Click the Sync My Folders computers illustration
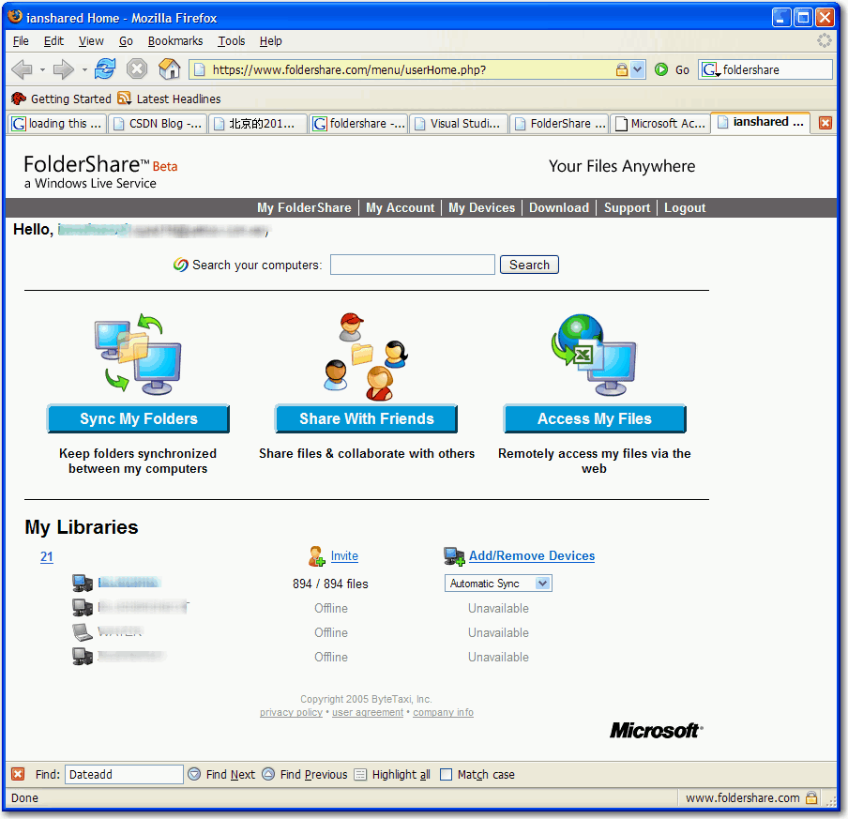The width and height of the screenshot is (848, 819). 138,354
